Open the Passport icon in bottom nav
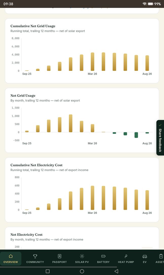The image size is (164, 275). [60, 256]
